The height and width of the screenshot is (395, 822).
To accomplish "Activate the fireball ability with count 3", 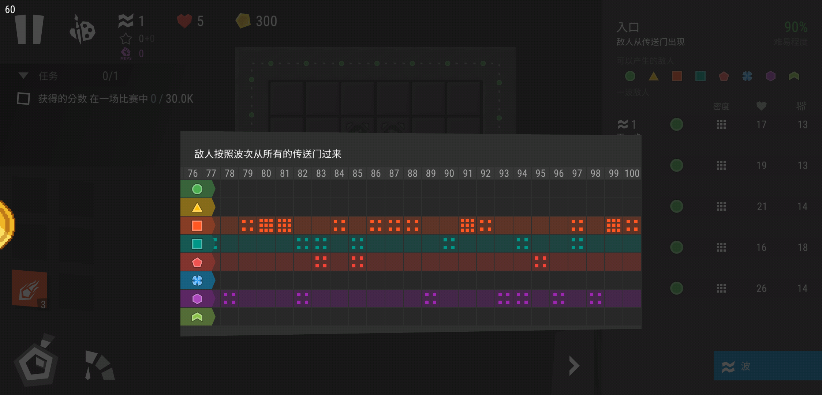I will (x=29, y=289).
